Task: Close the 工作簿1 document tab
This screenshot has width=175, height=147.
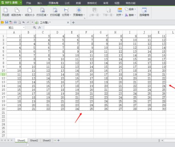Action: [x=68, y=22]
